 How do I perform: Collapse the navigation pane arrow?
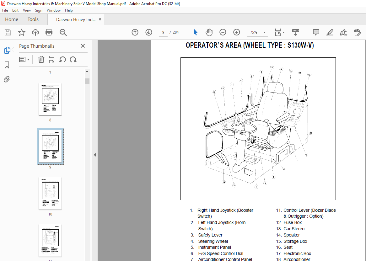coord(95,155)
